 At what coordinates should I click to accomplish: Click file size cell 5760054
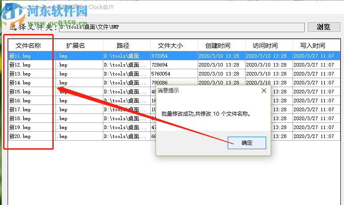tap(174, 74)
